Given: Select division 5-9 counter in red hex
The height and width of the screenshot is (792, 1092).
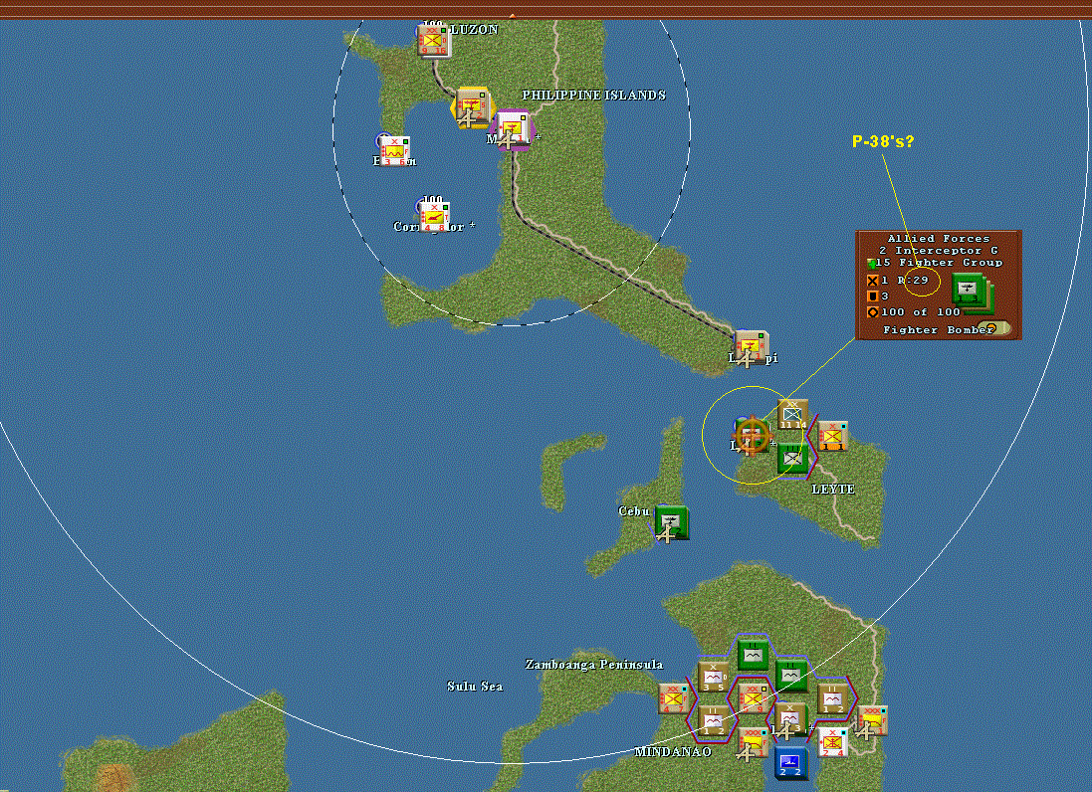Looking at the screenshot, I should click(x=753, y=698).
